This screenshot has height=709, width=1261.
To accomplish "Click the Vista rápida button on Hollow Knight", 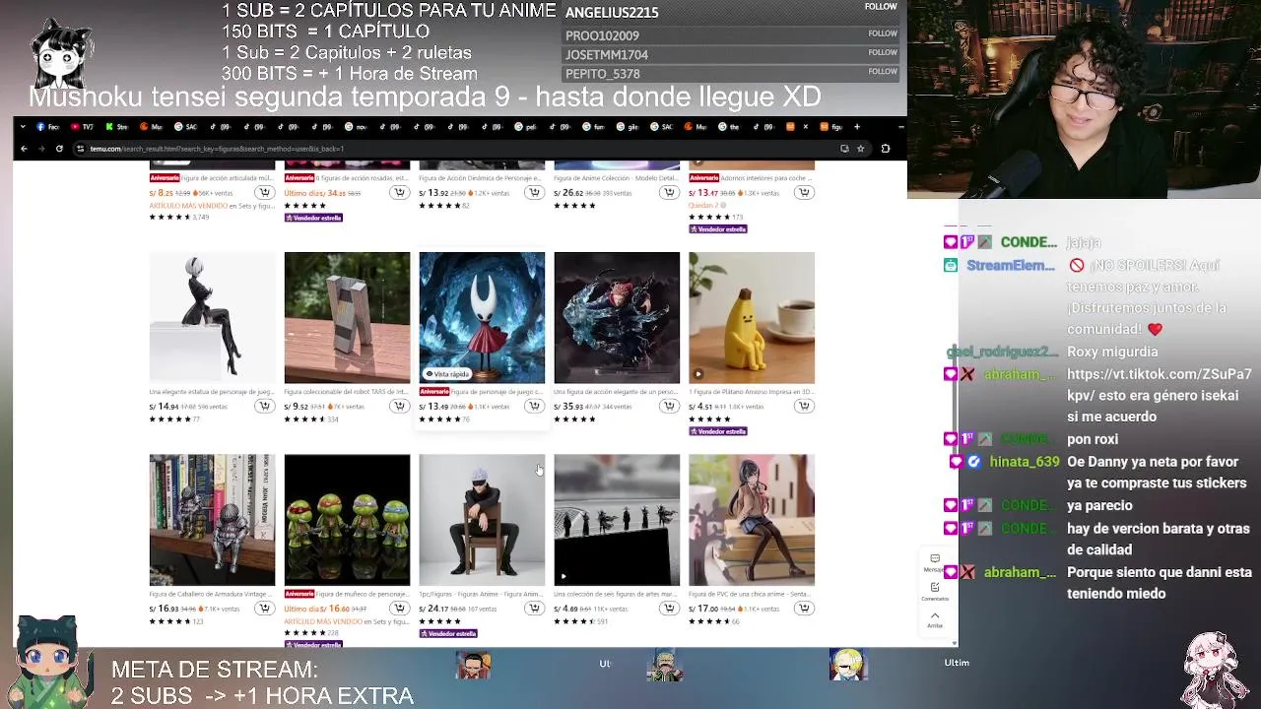I will click(x=446, y=374).
